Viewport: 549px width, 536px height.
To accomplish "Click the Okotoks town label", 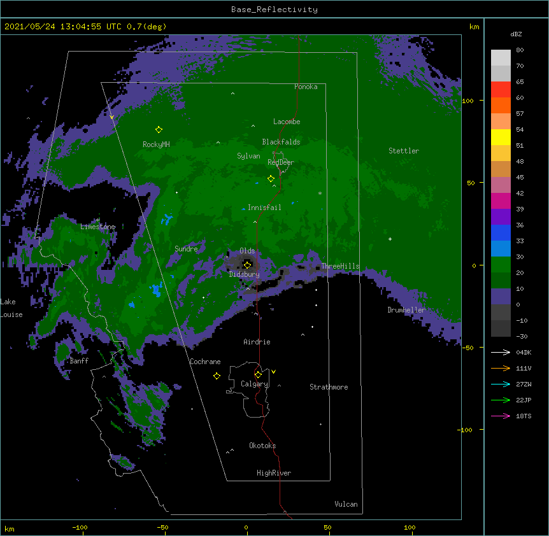I will pos(262,446).
